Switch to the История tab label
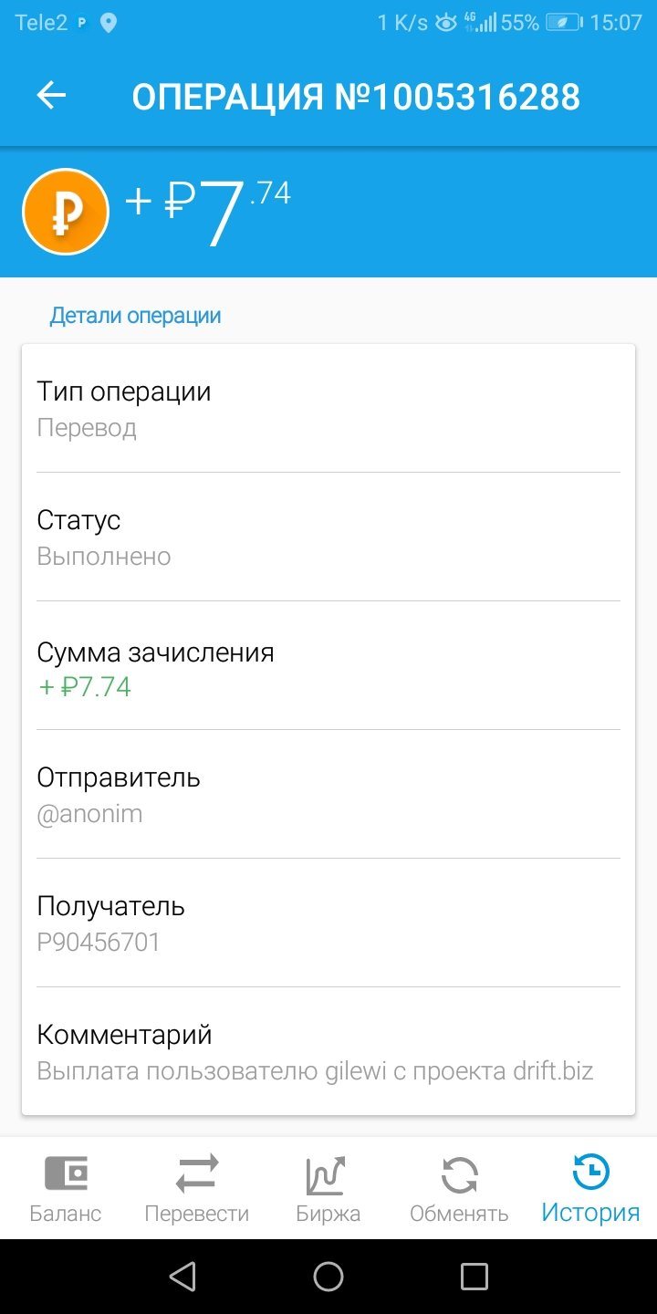Image resolution: width=657 pixels, height=1314 pixels. tap(591, 1213)
